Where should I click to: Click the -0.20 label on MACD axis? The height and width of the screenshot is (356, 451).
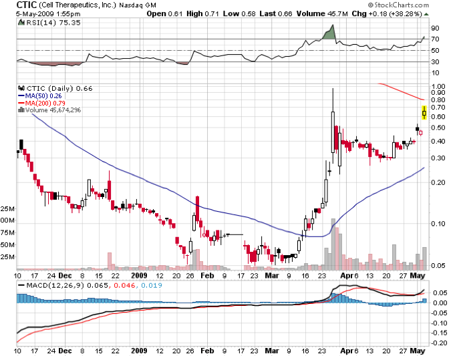438,343
